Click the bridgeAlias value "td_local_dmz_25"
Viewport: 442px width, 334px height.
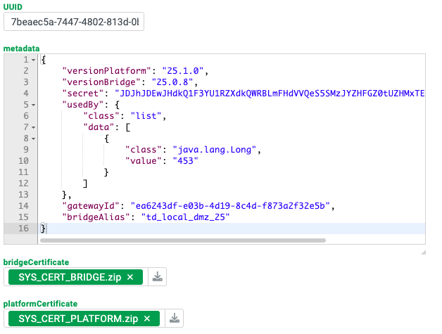point(186,217)
